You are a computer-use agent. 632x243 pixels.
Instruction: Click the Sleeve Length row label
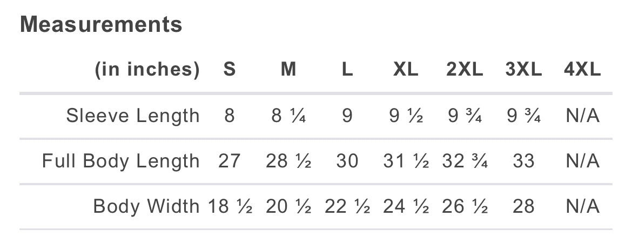133,116
